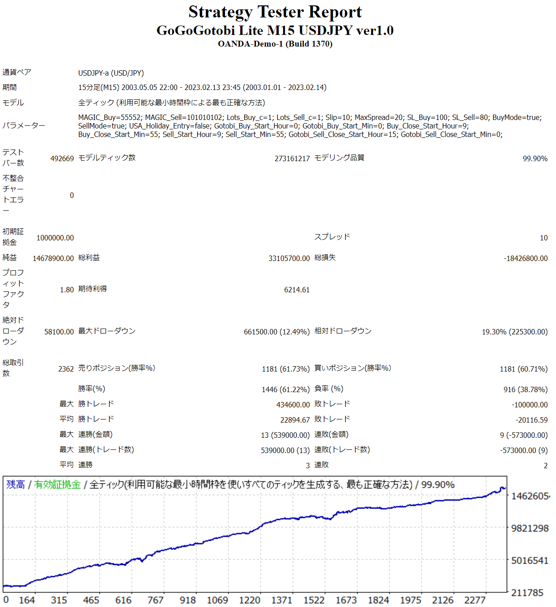Screen dimensions: 556x607
Task: Select profit trades 1446 (61.22%)
Action: (x=285, y=389)
